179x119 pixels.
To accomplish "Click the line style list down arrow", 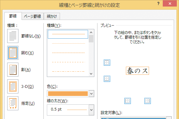I will click(x=91, y=74).
